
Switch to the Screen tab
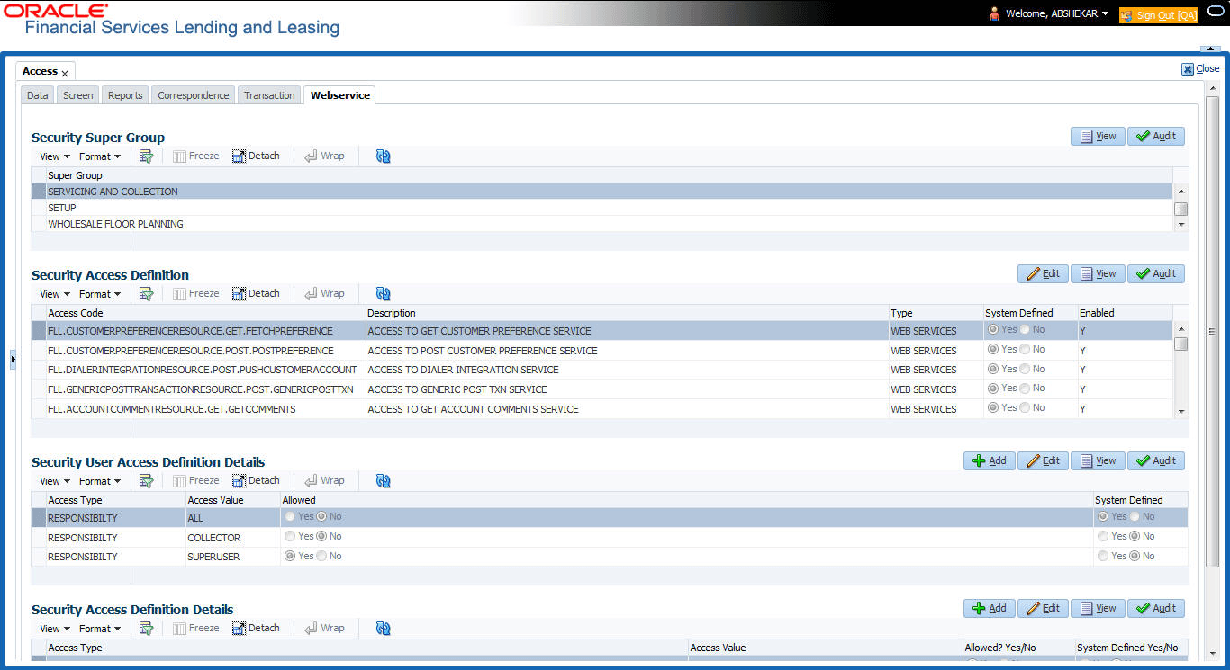(x=78, y=95)
